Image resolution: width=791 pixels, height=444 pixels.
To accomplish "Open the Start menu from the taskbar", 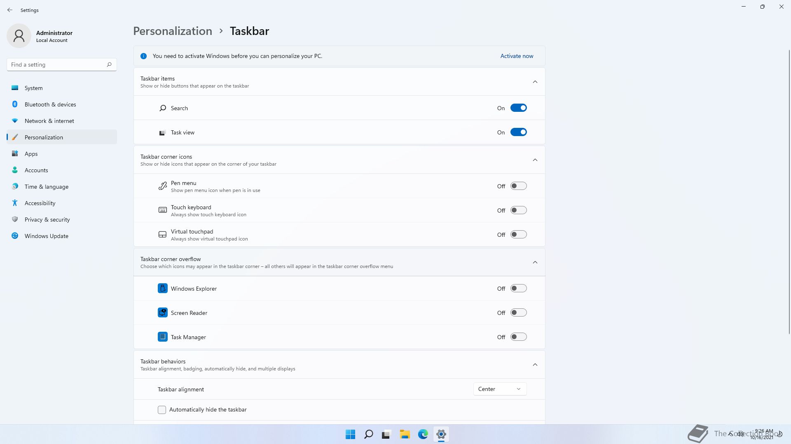I will click(351, 434).
